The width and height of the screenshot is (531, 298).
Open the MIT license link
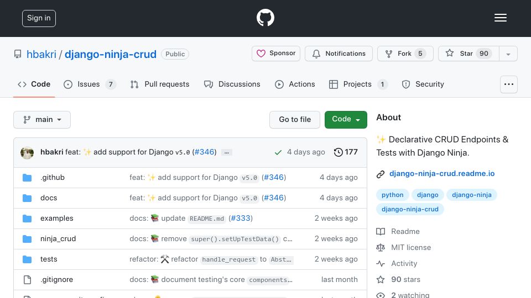(x=404, y=247)
